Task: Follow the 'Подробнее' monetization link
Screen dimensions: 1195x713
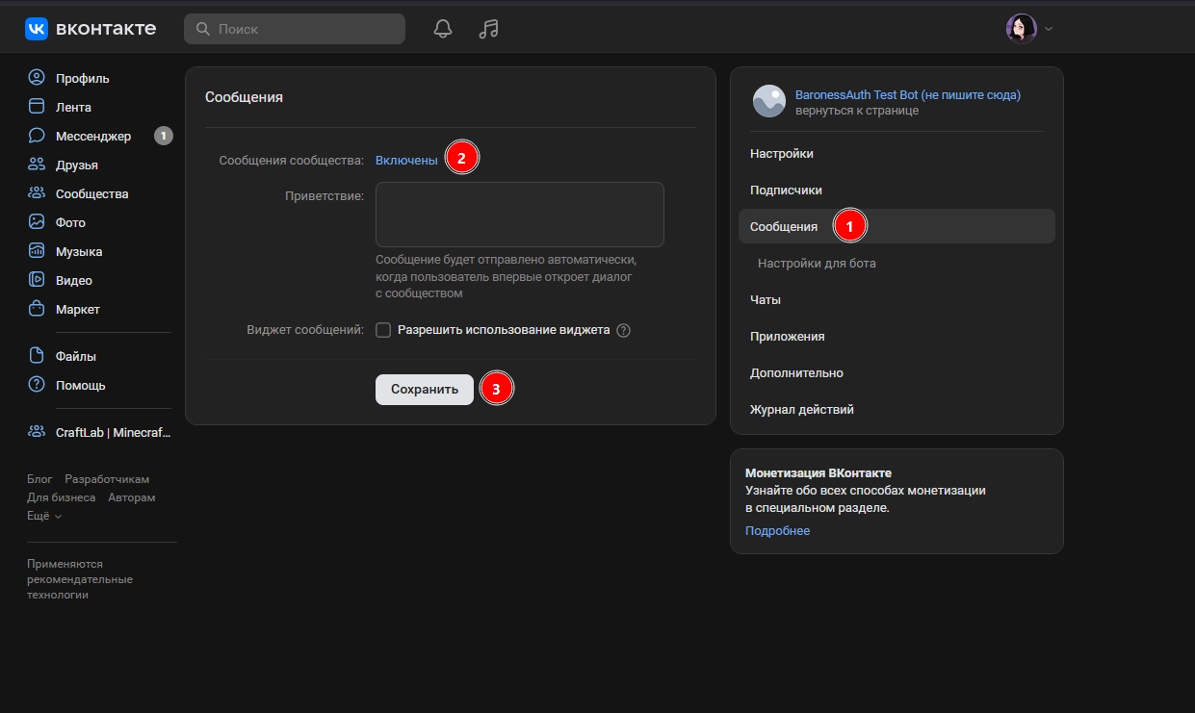Action: coord(777,531)
